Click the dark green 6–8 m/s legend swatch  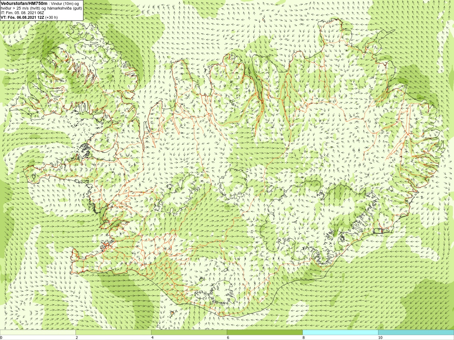(265, 333)
